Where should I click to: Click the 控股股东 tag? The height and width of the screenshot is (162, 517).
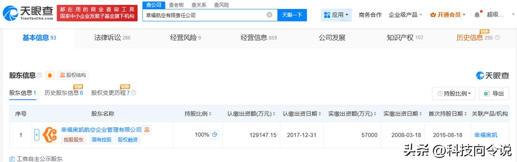(73, 140)
